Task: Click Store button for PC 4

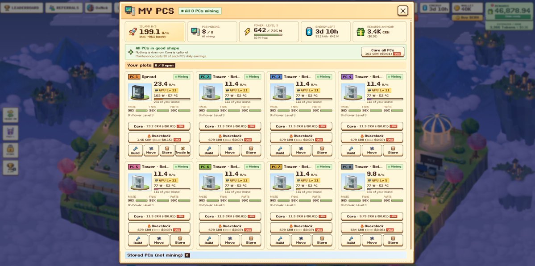Action: pyautogui.click(x=393, y=150)
